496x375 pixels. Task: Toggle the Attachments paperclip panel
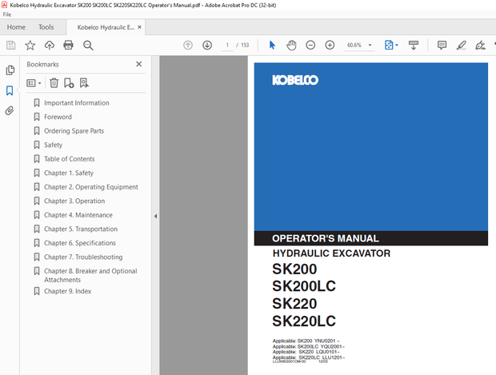click(x=10, y=110)
